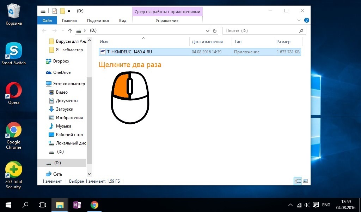The height and width of the screenshot is (212, 361).
Task: Open Explorer Help question mark icon
Action: tap(306, 20)
